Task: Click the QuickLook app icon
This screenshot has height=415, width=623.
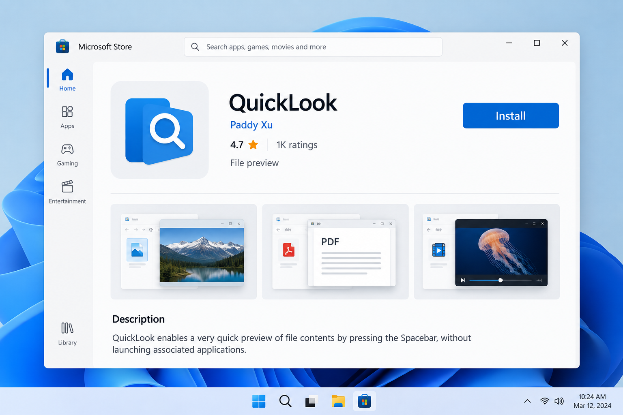Action: (159, 130)
